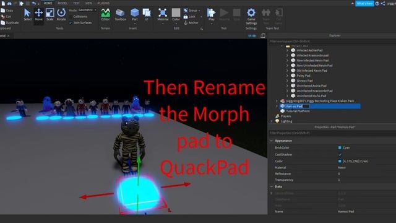
Task: Open the Play mode dropdown arrow
Action: pyautogui.click(x=211, y=24)
